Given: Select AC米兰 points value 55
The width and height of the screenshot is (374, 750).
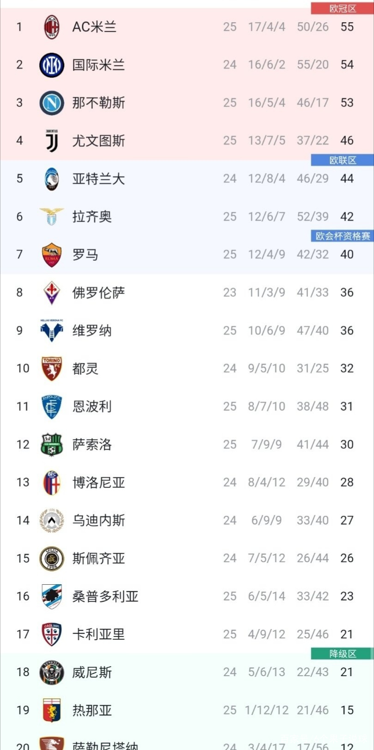Looking at the screenshot, I should coord(347,27).
